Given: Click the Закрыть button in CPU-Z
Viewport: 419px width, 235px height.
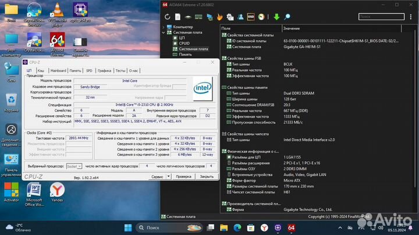Looking at the screenshot, I should coord(207,176).
